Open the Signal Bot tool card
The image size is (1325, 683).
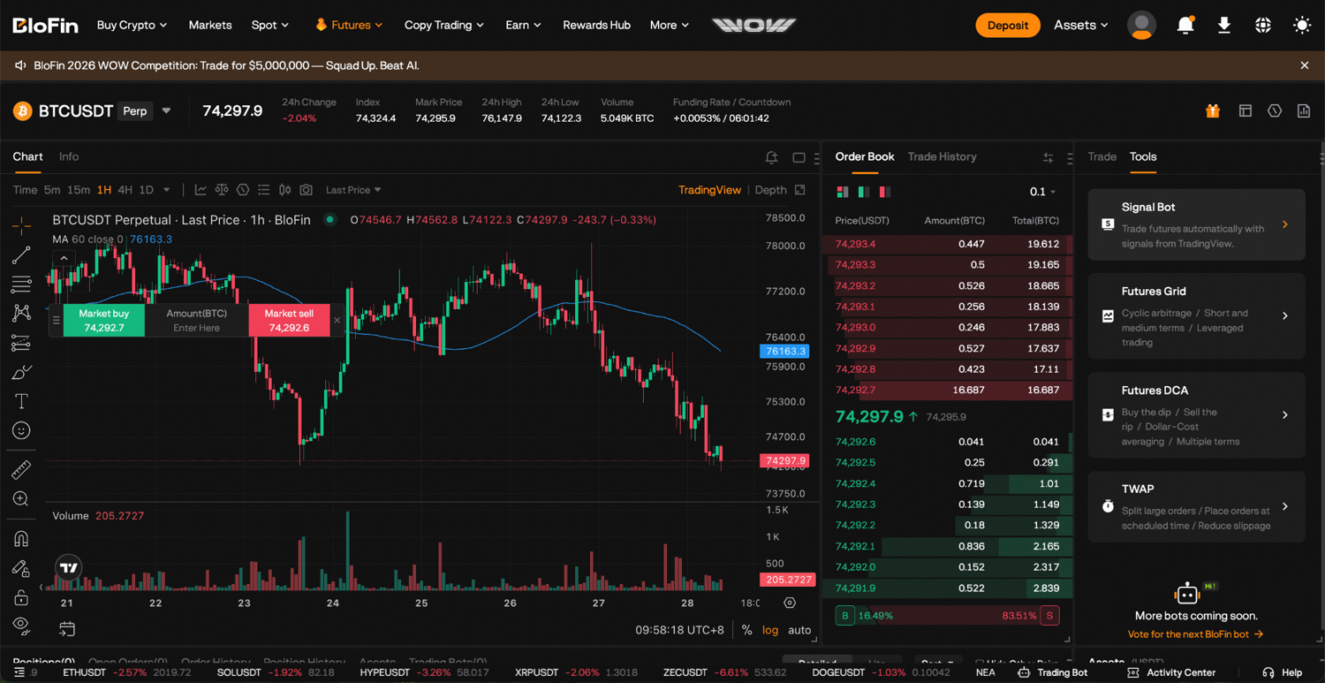(x=1196, y=224)
